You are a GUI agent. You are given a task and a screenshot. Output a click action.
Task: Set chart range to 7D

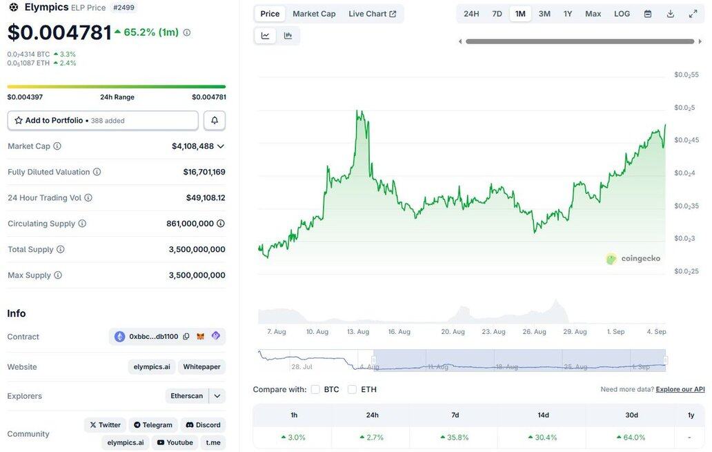[x=497, y=14]
